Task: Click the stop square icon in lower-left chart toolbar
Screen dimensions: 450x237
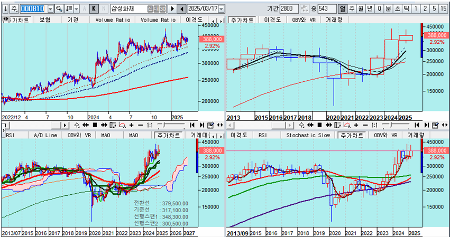Action: pyautogui.click(x=95, y=125)
